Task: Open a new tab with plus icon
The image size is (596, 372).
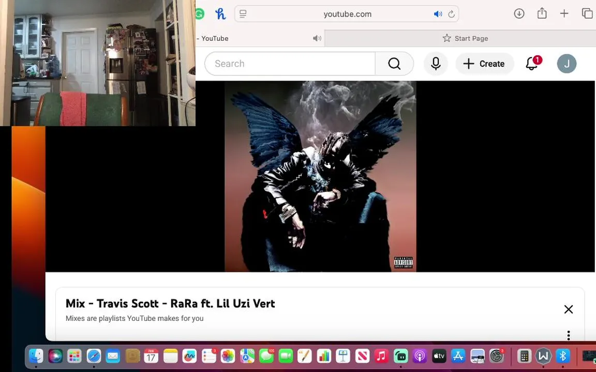Action: (x=564, y=13)
